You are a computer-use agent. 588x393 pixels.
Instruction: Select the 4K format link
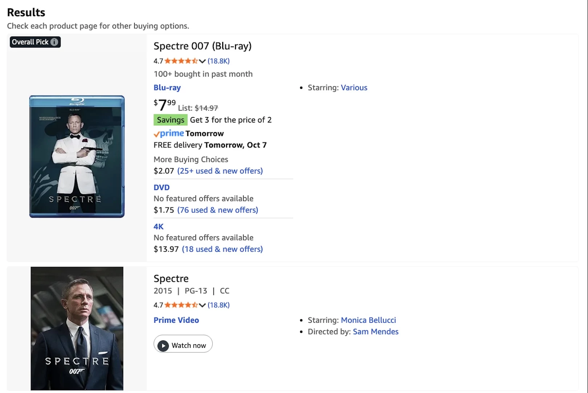[x=159, y=227]
